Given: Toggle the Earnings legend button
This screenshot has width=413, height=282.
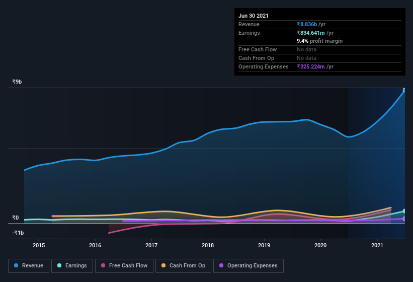Looking at the screenshot, I should [x=72, y=266].
